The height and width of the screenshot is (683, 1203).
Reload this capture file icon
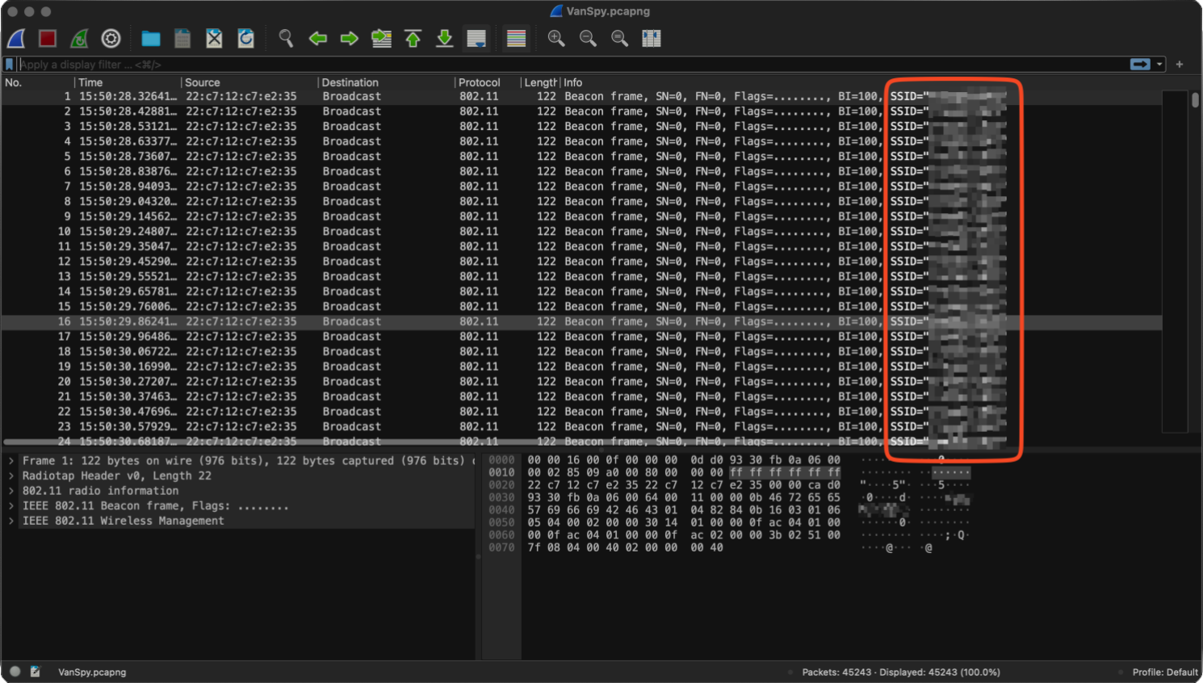246,38
